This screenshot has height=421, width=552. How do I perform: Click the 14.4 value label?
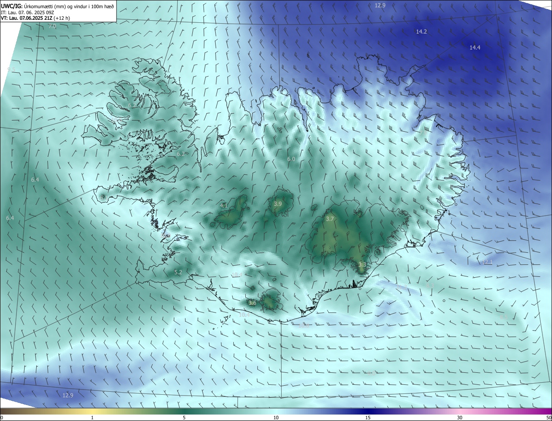point(475,48)
